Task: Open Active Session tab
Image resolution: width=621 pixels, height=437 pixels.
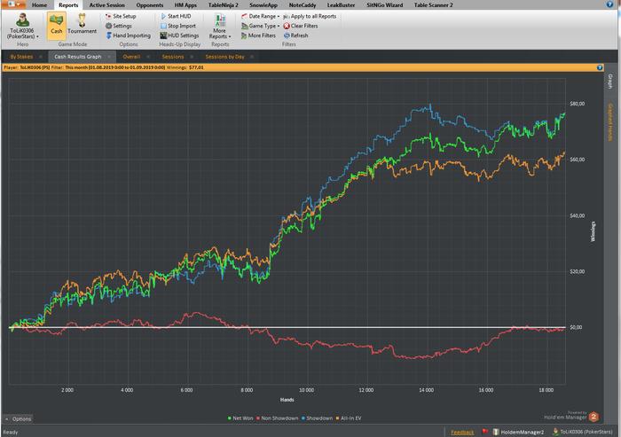Action: (x=107, y=5)
